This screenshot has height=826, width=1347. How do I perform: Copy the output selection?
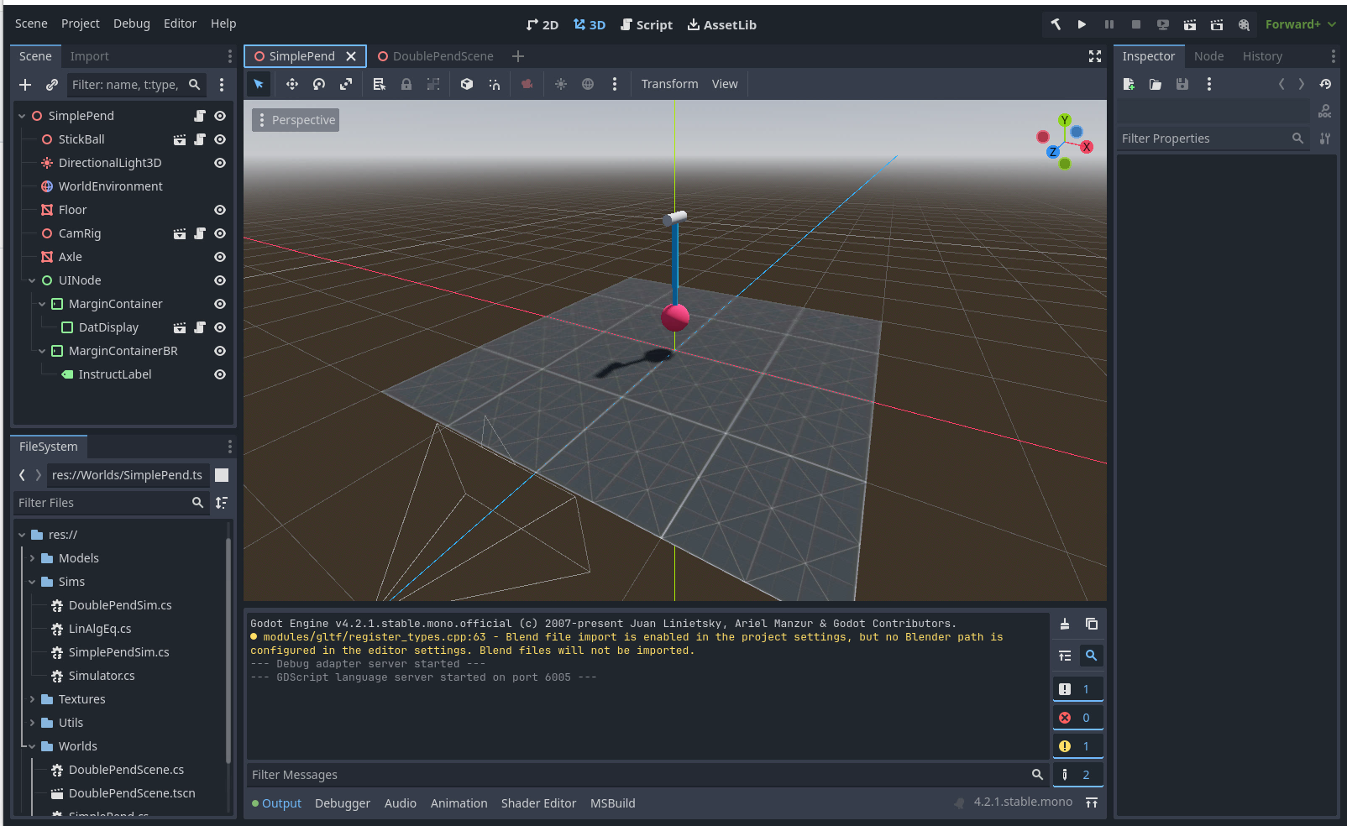[1092, 624]
